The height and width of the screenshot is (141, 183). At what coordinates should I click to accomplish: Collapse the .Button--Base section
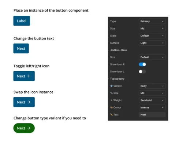[109, 50]
